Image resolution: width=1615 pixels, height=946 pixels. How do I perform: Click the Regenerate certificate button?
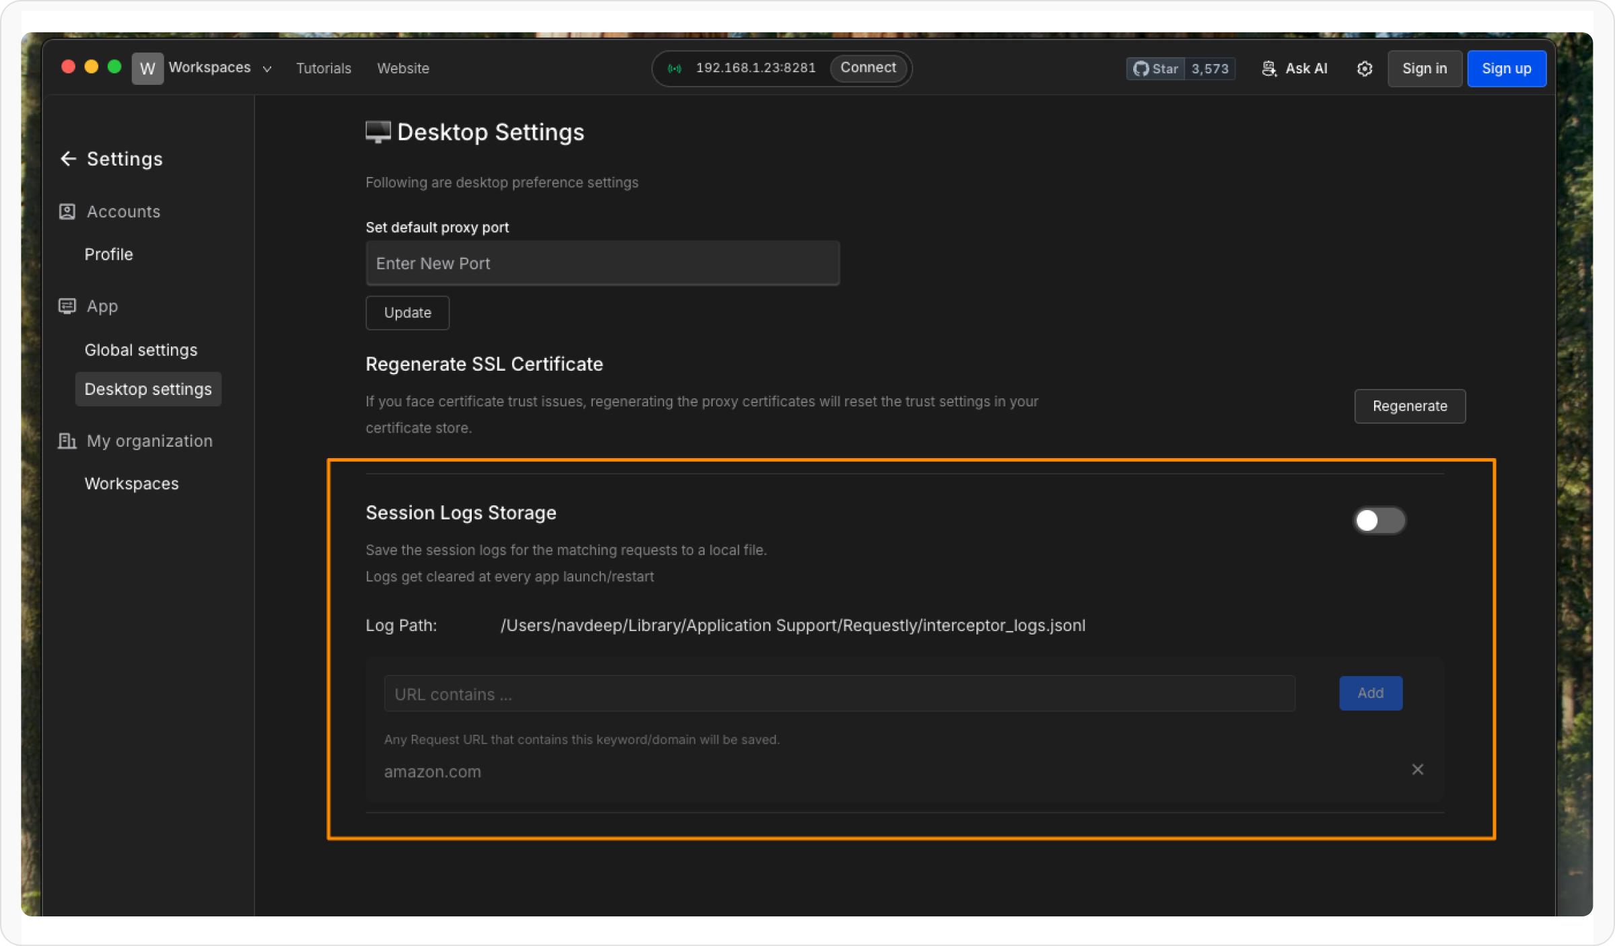(1410, 406)
